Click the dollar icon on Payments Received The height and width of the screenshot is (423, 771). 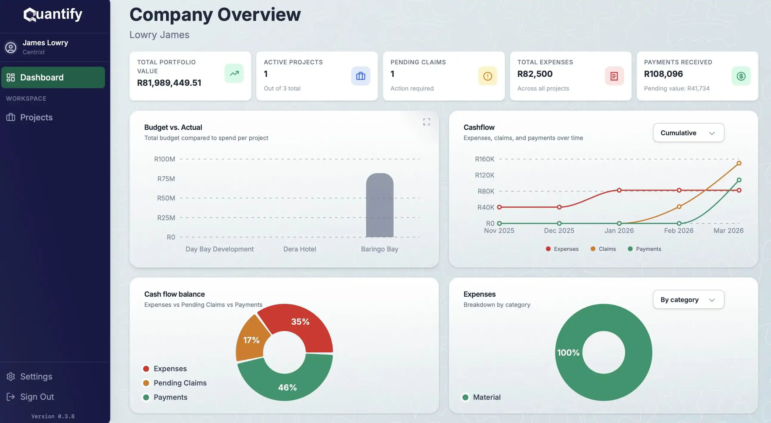(x=741, y=76)
